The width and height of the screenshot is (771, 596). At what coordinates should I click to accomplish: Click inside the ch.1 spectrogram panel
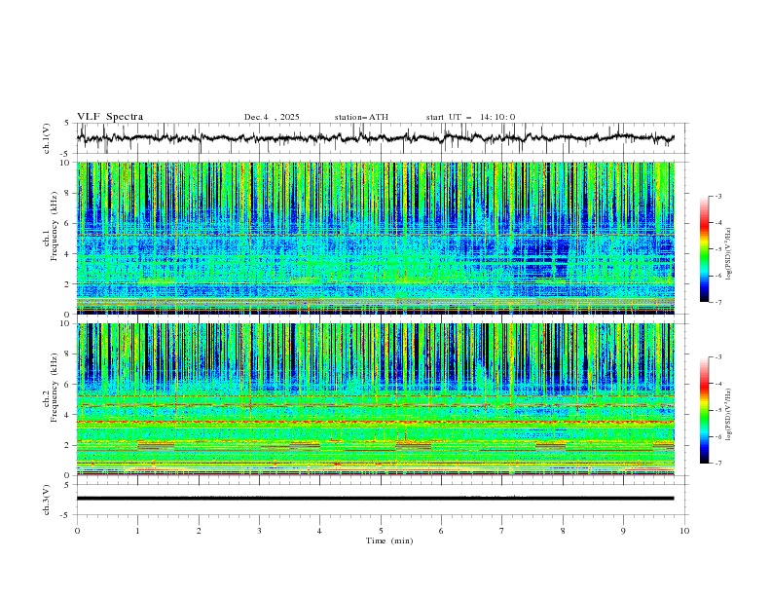[x=375, y=238]
